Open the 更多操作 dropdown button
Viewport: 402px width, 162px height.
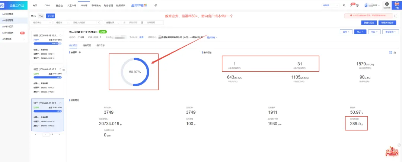(x=390, y=32)
